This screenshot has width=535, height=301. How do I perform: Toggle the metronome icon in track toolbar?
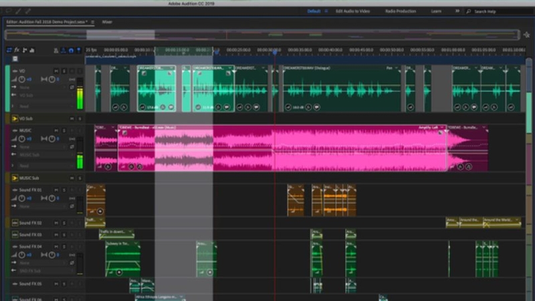(56, 51)
